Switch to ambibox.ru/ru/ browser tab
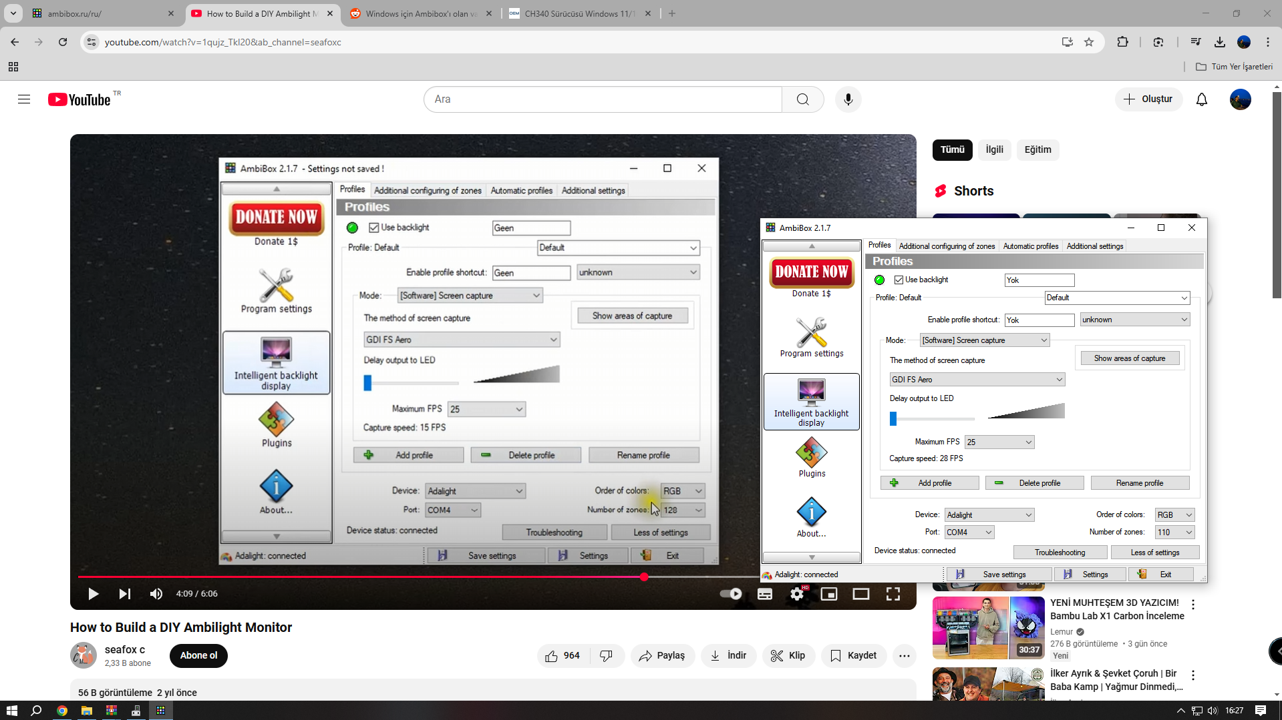 pos(104,13)
